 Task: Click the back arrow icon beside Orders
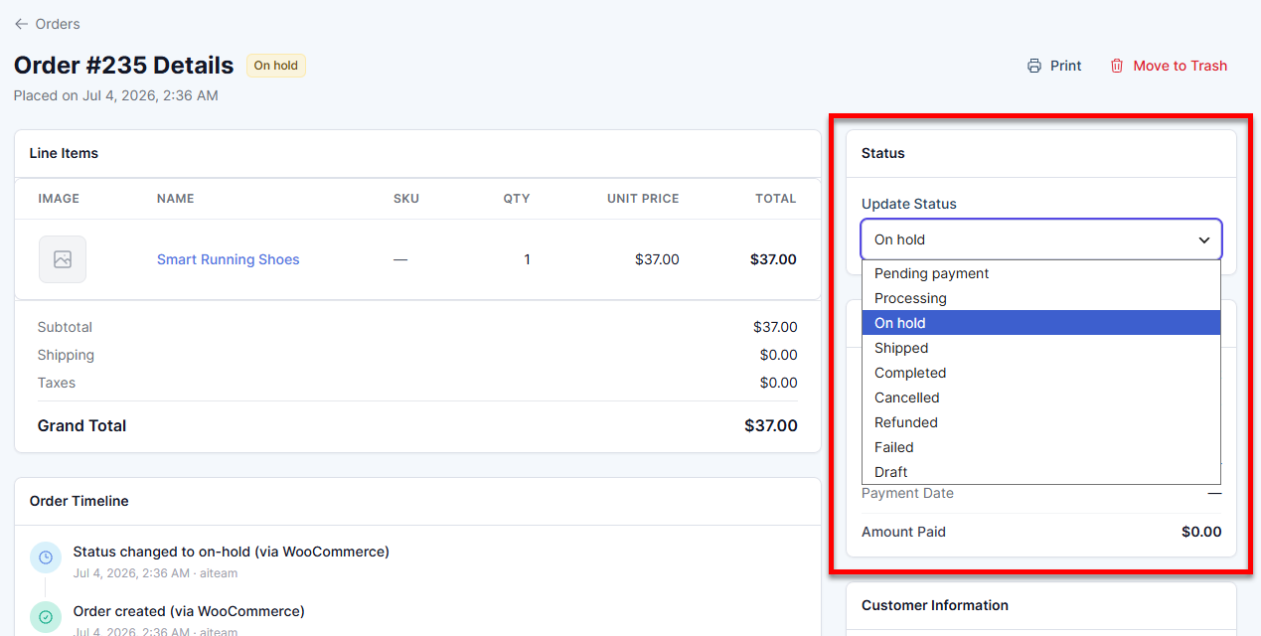point(21,24)
